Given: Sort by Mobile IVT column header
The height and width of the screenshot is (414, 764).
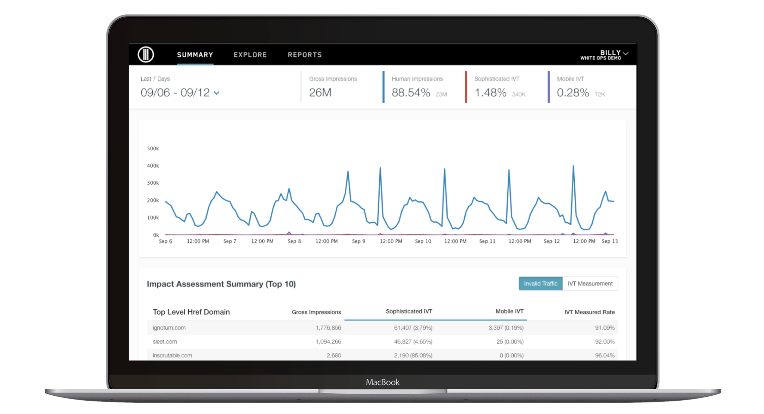Looking at the screenshot, I should pos(509,311).
